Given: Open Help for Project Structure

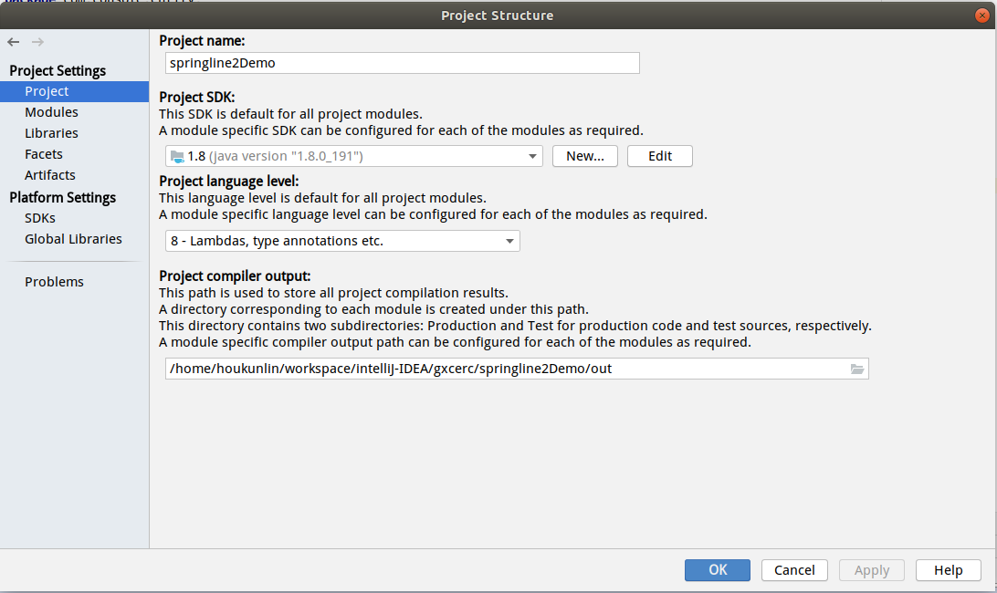Looking at the screenshot, I should coord(948,570).
